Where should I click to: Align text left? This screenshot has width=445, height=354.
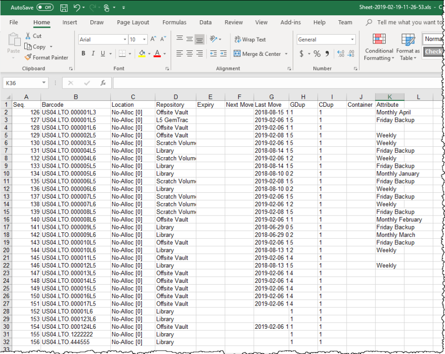179,53
